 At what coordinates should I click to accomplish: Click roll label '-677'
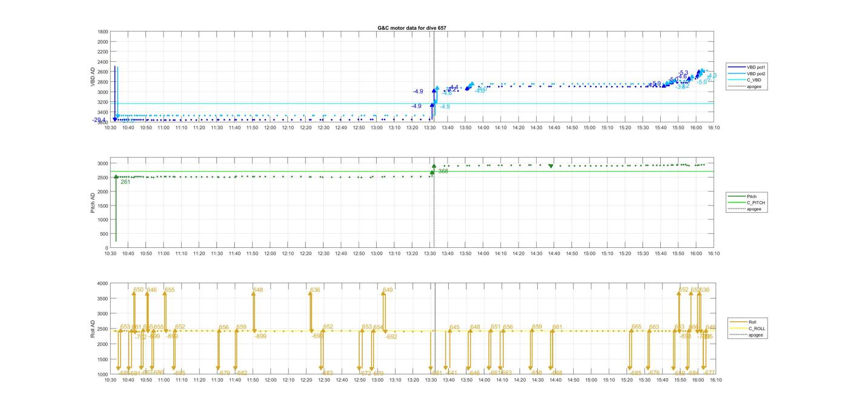coord(709,373)
